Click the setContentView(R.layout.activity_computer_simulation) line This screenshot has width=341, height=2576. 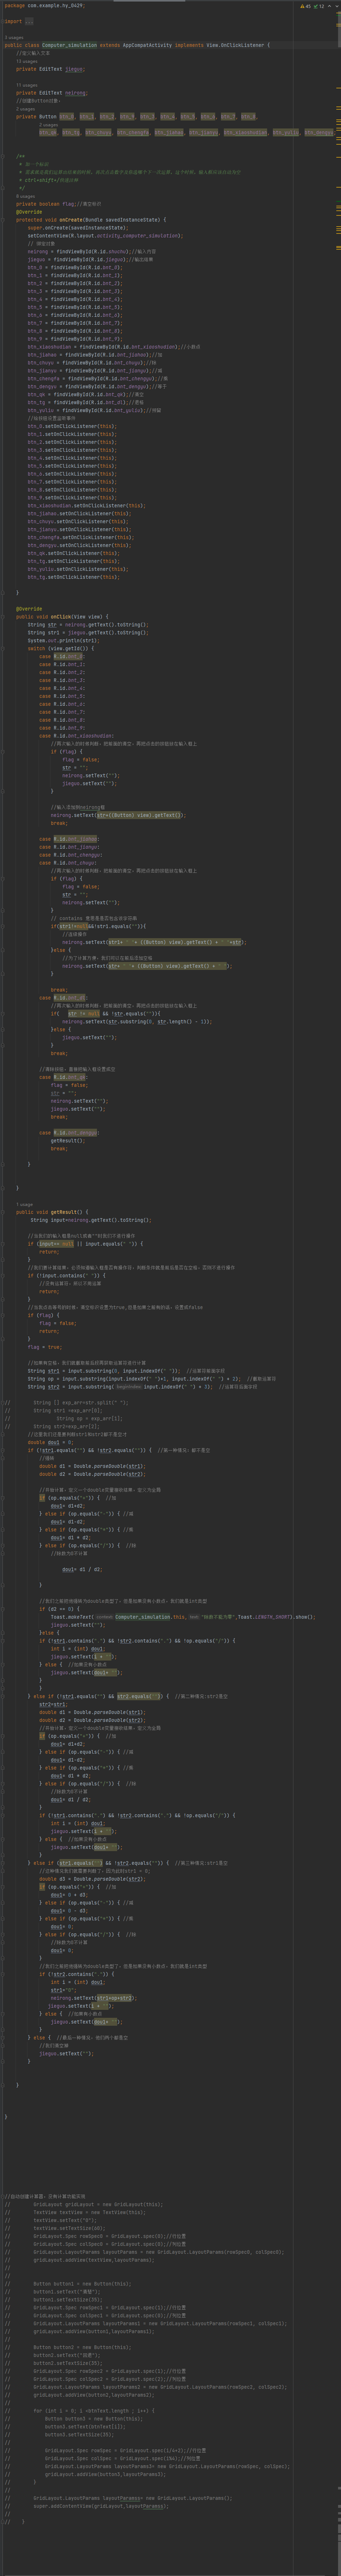(x=105, y=236)
